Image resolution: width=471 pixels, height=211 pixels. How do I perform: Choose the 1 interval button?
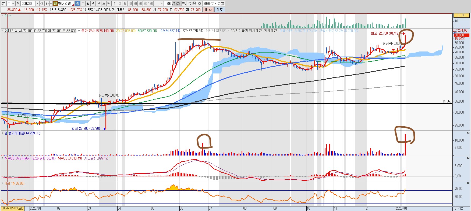click(115, 3)
